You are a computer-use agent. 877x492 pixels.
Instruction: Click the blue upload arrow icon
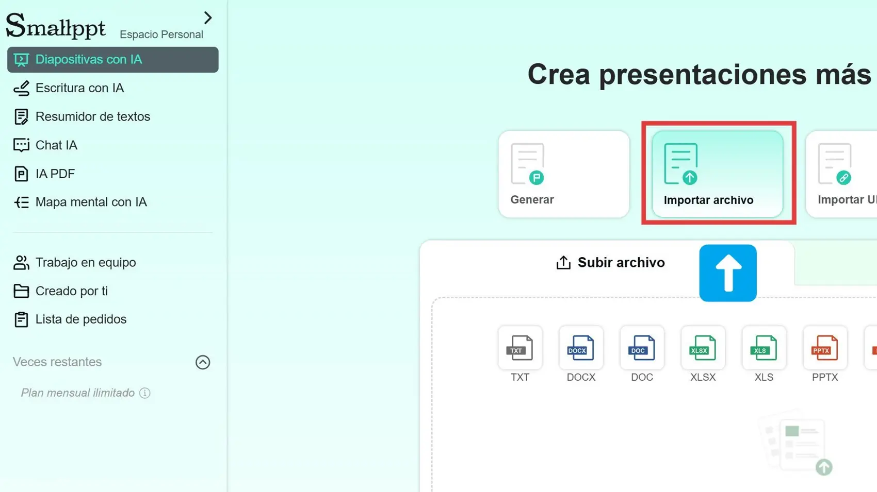click(727, 273)
